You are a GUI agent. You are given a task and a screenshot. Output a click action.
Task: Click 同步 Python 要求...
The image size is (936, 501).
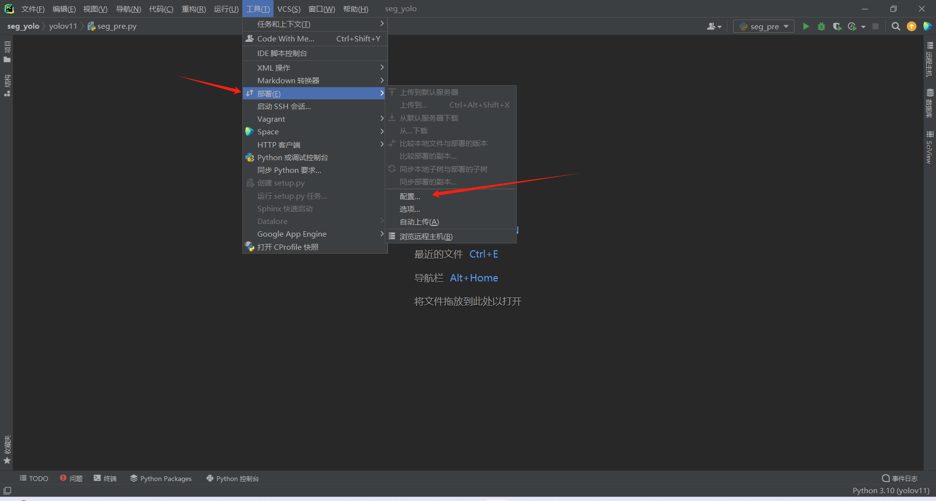click(x=315, y=170)
